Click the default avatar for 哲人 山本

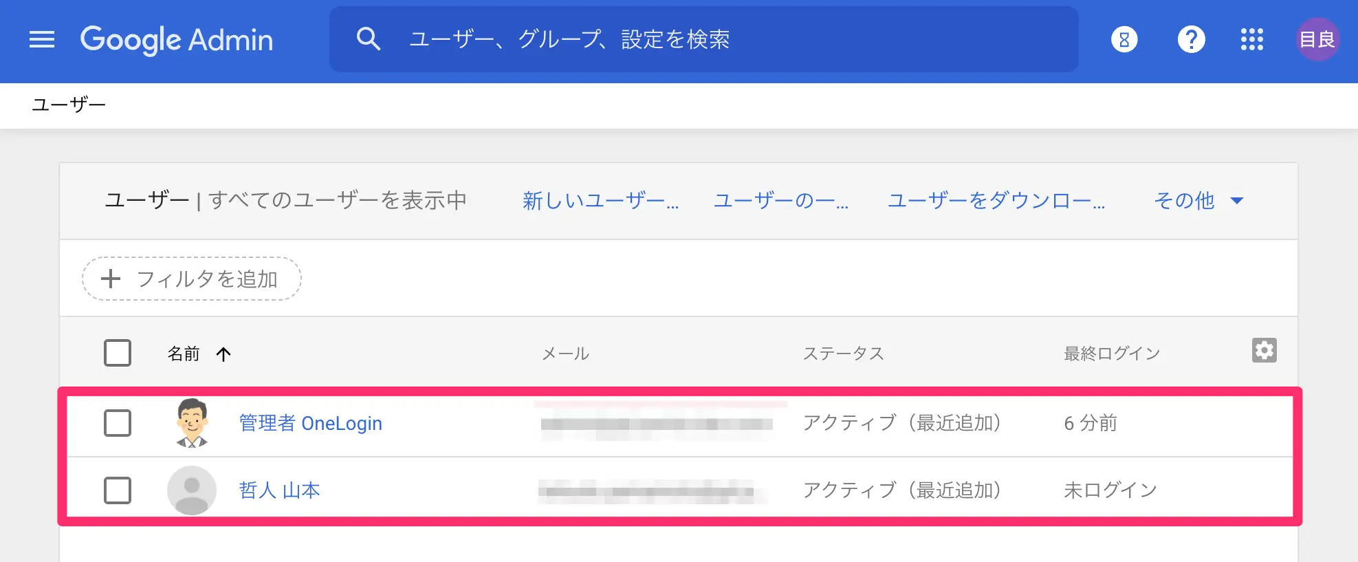click(192, 490)
